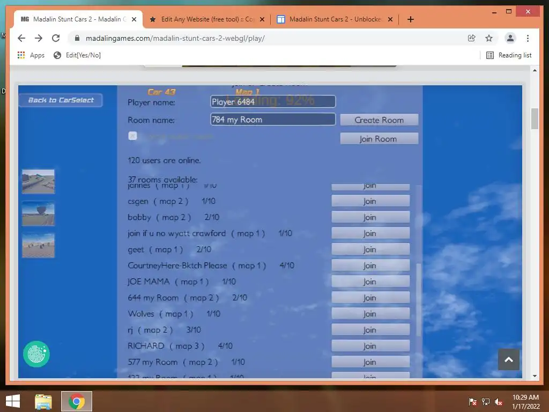The width and height of the screenshot is (549, 412).
Task: Share this page icon in address bar
Action: (x=472, y=38)
